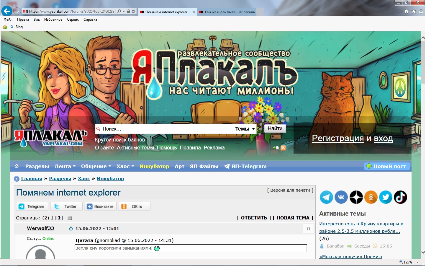This screenshot has height=267, width=426.
Task: Click the Поиск search input field
Action: pos(164,129)
